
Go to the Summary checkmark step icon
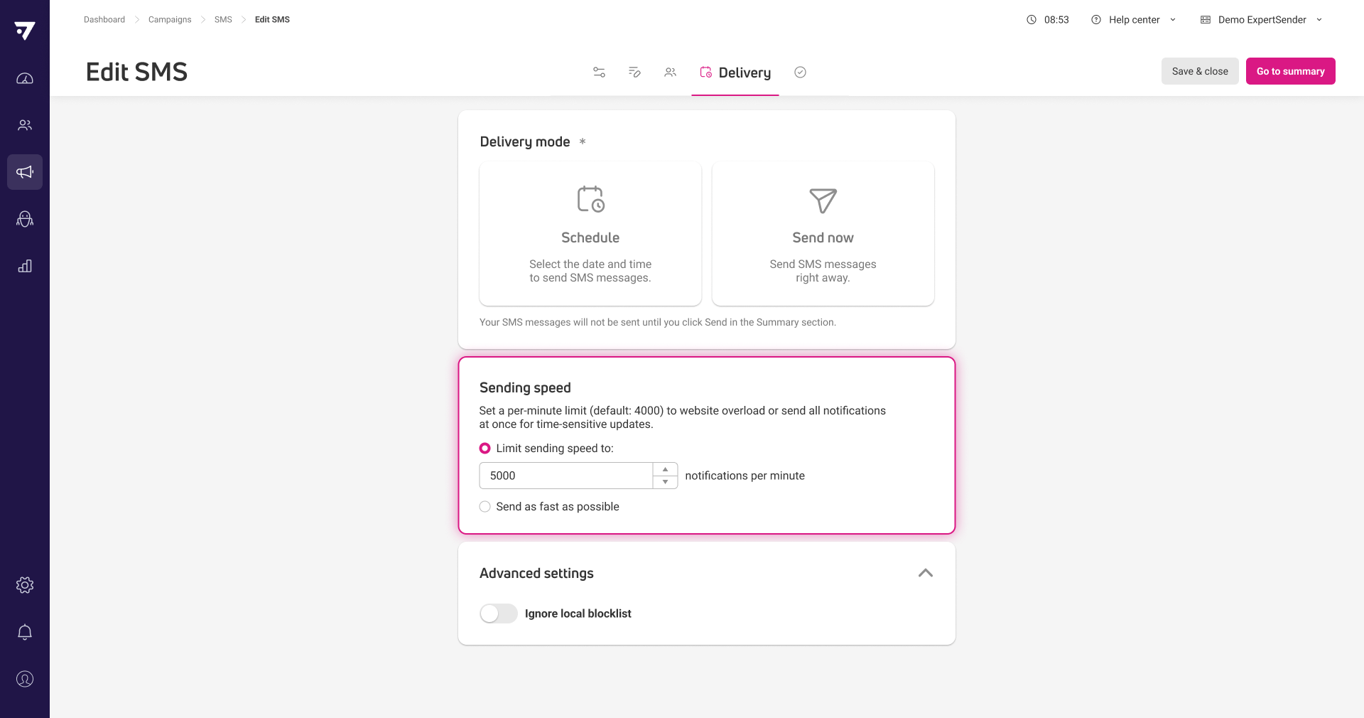800,72
